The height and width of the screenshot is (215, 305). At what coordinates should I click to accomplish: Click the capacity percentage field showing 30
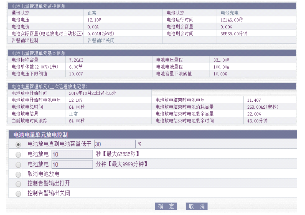coord(115,144)
